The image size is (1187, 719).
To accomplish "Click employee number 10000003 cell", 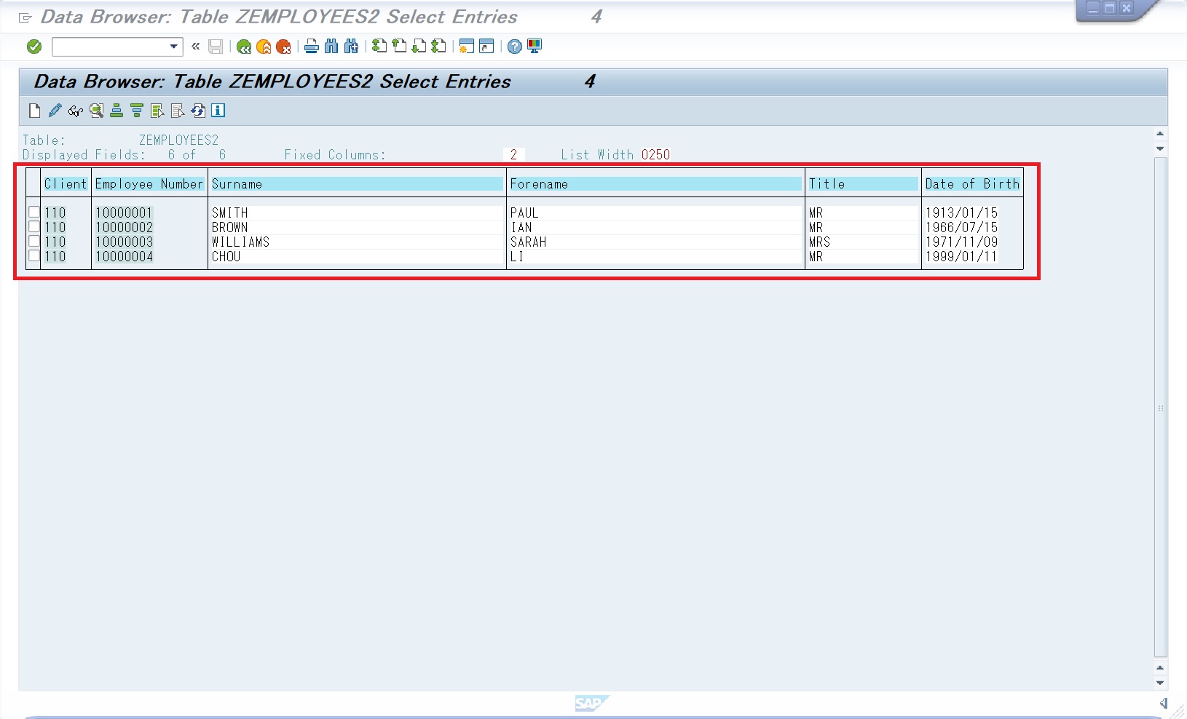I will pos(125,242).
